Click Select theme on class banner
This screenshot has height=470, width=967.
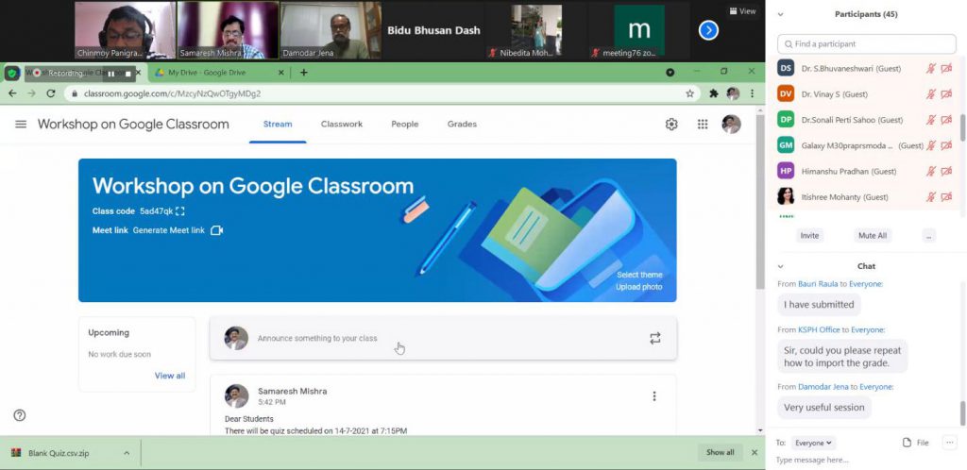point(639,275)
